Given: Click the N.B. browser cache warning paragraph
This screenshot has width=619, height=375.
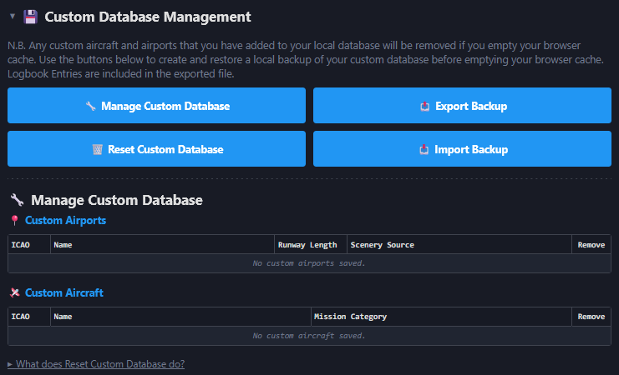Looking at the screenshot, I should point(306,59).
